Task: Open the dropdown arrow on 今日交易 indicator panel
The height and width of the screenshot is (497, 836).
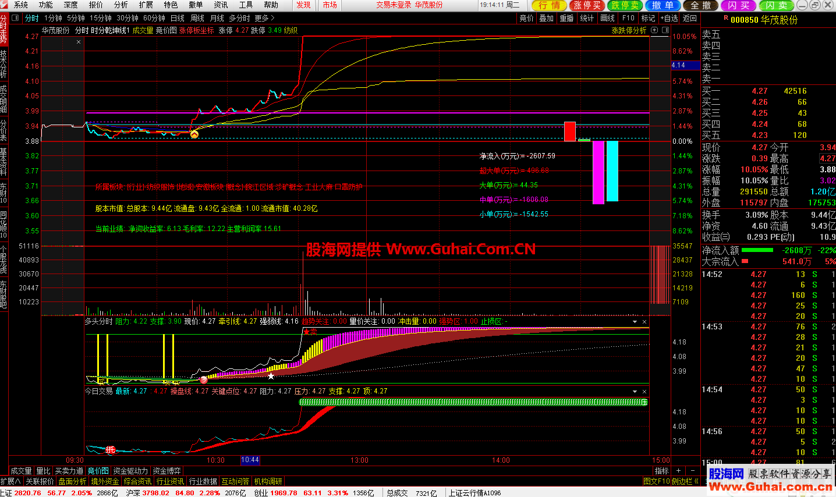Action: click(x=635, y=392)
